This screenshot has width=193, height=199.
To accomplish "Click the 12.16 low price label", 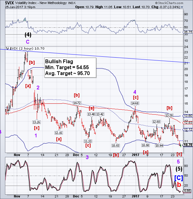I will 59,133.
